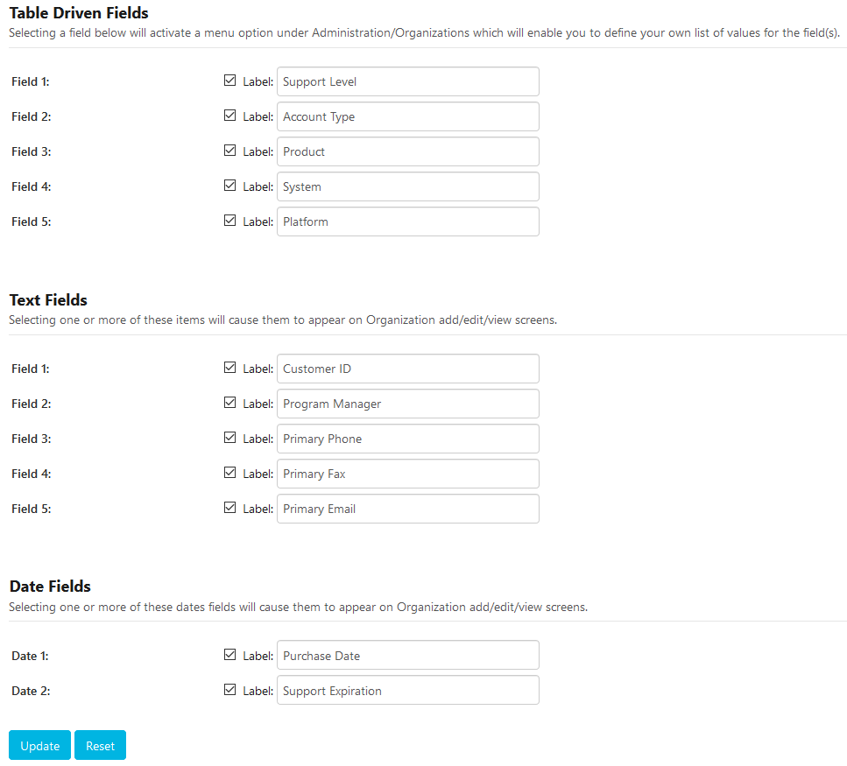
Task: Uncheck the Program Manager checkbox
Action: click(230, 403)
